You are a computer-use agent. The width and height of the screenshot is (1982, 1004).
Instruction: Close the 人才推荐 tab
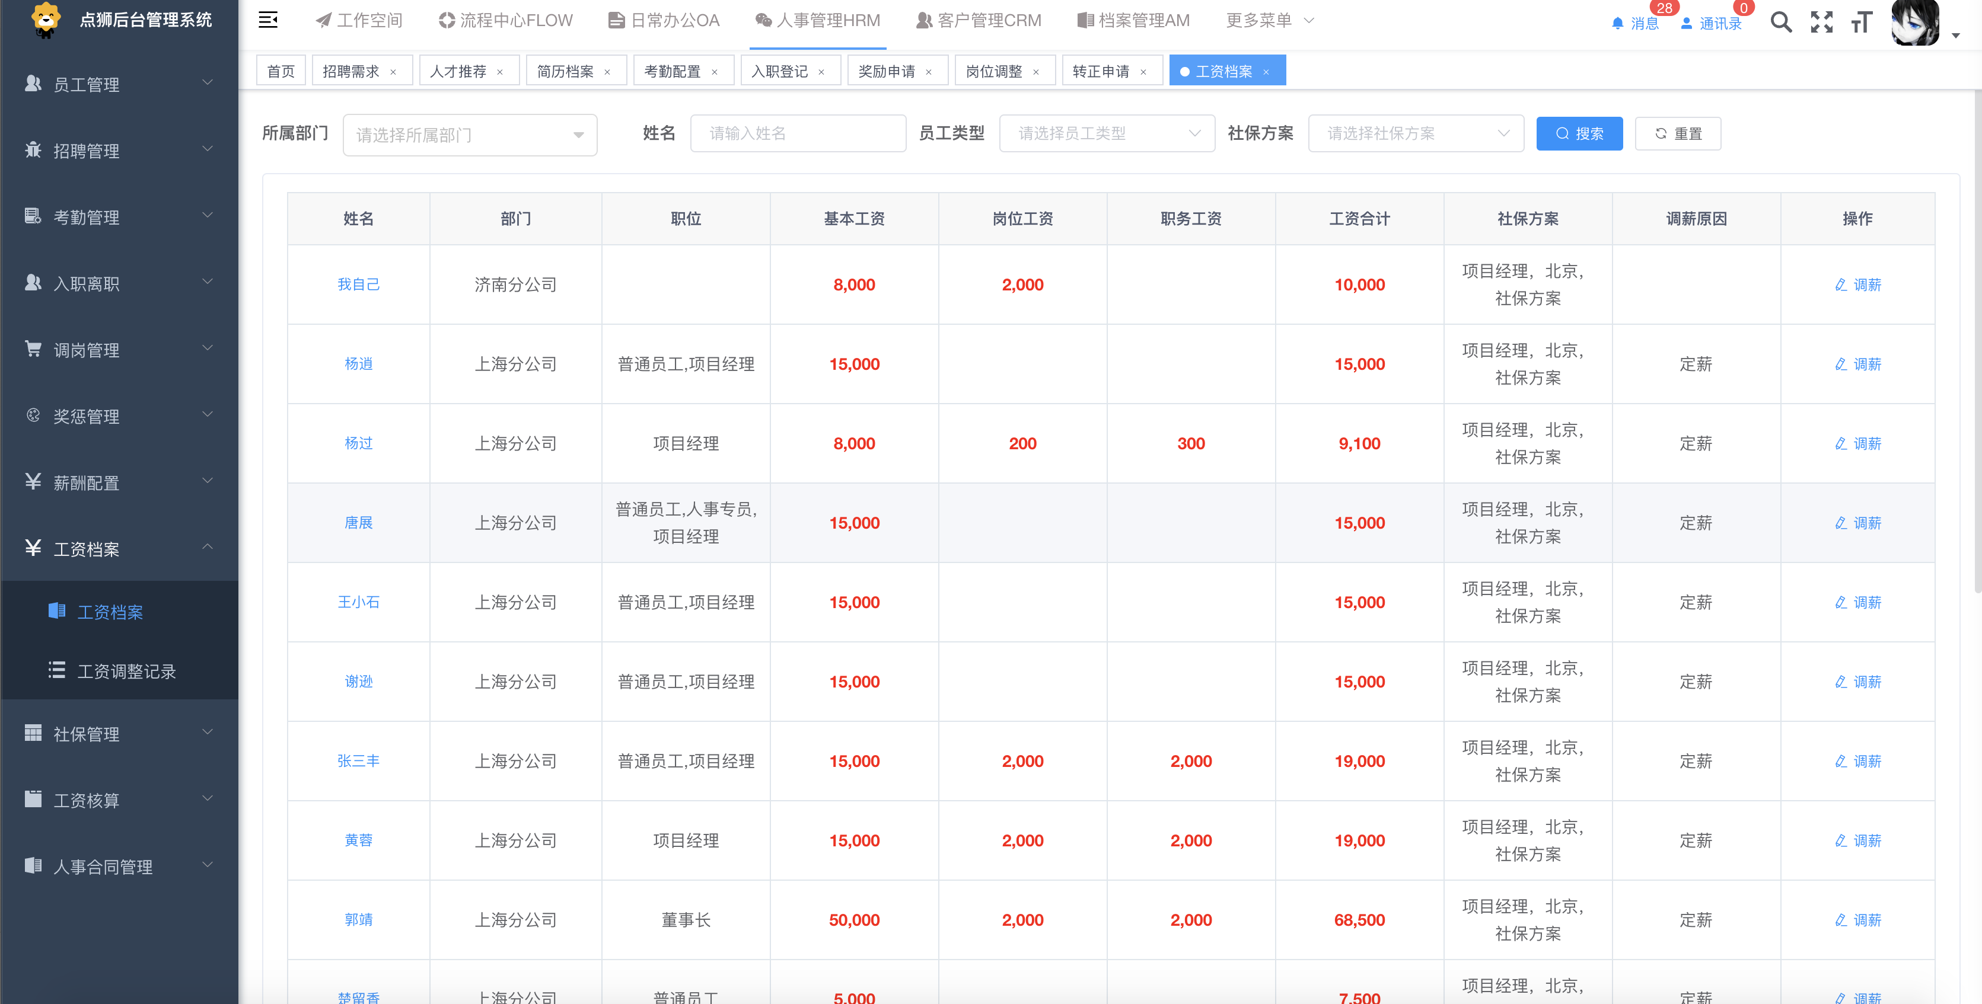click(500, 72)
